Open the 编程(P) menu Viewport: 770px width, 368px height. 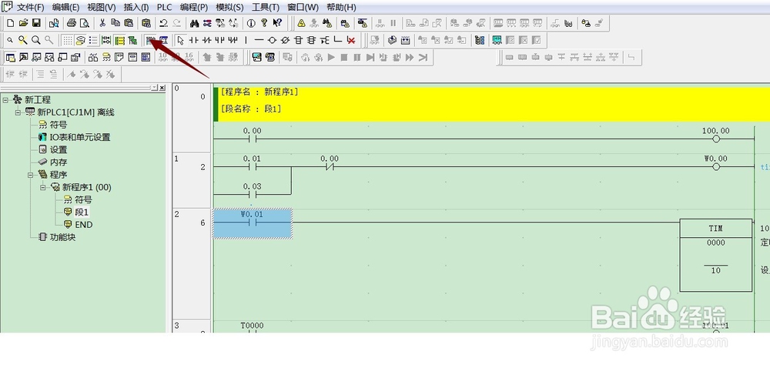pyautogui.click(x=194, y=8)
